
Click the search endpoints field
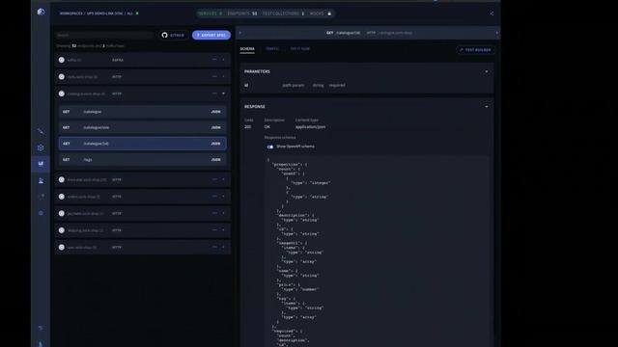(104, 35)
